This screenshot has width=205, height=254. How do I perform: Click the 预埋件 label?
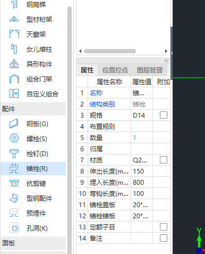[36, 213]
